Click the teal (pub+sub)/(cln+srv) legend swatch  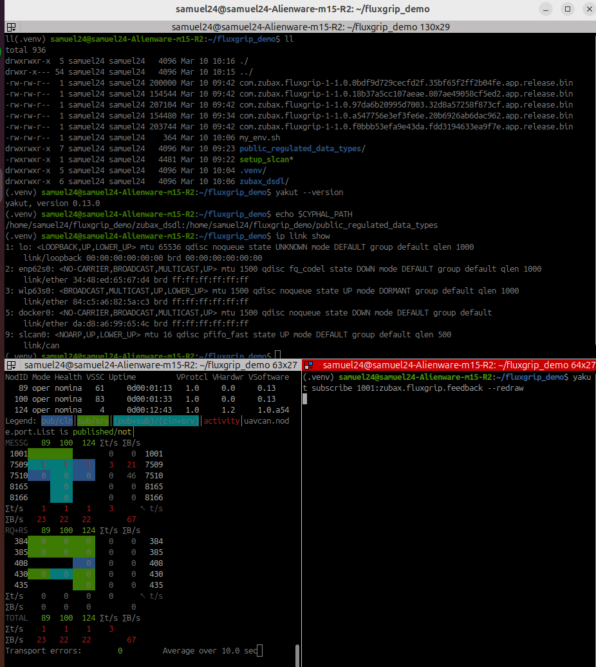[156, 420]
